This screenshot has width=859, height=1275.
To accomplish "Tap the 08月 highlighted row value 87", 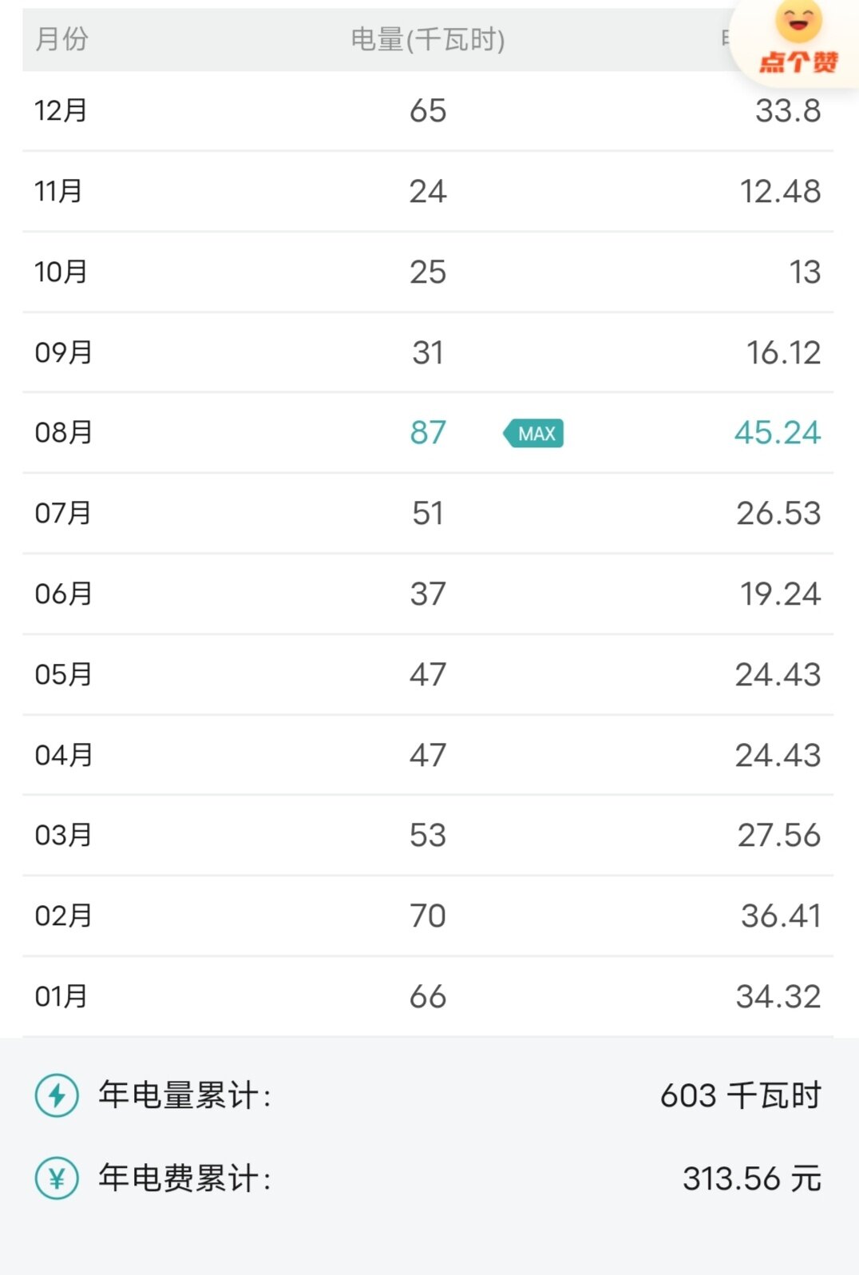I will point(428,433).
